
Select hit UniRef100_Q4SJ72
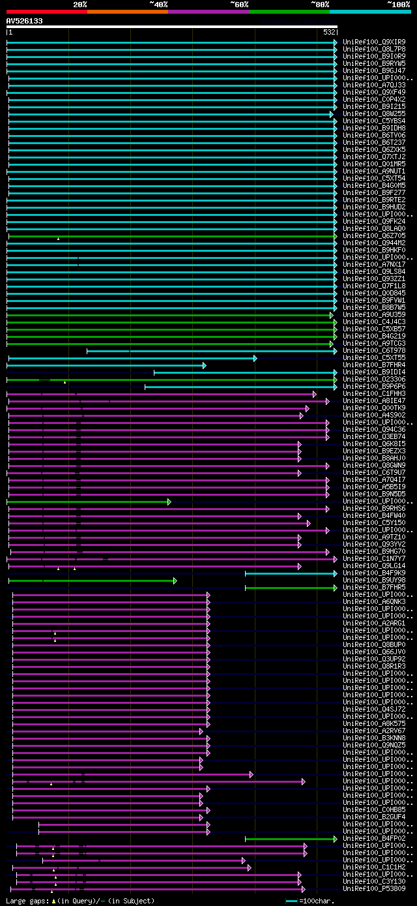(374, 709)
